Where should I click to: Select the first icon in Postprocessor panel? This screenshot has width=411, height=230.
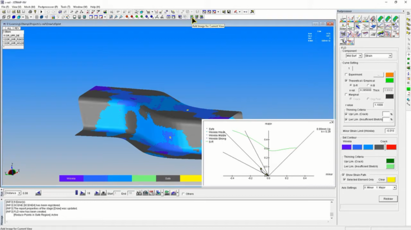pos(343,19)
